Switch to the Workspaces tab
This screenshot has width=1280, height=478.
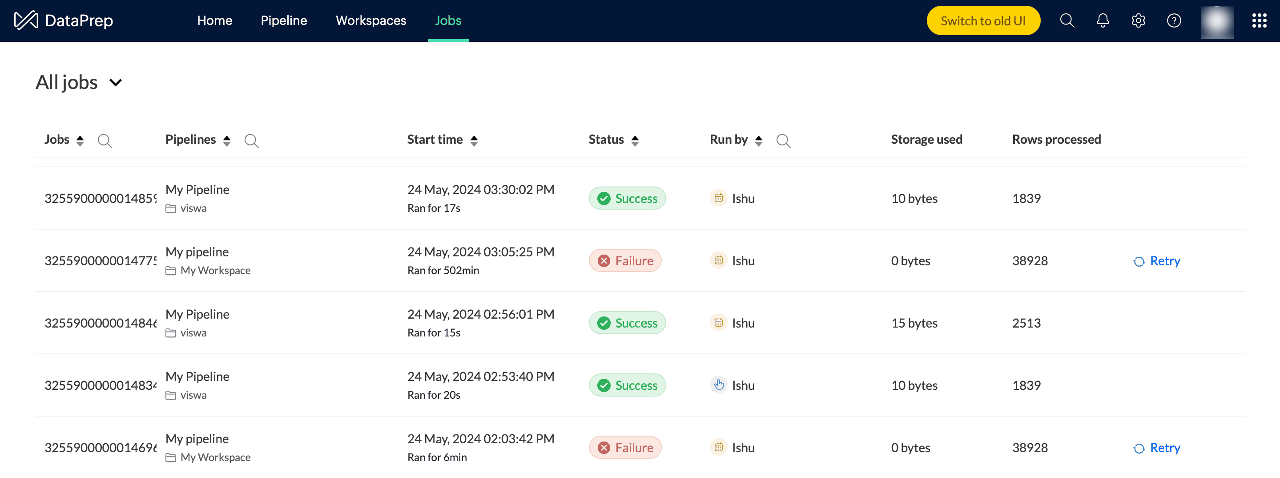pyautogui.click(x=370, y=20)
